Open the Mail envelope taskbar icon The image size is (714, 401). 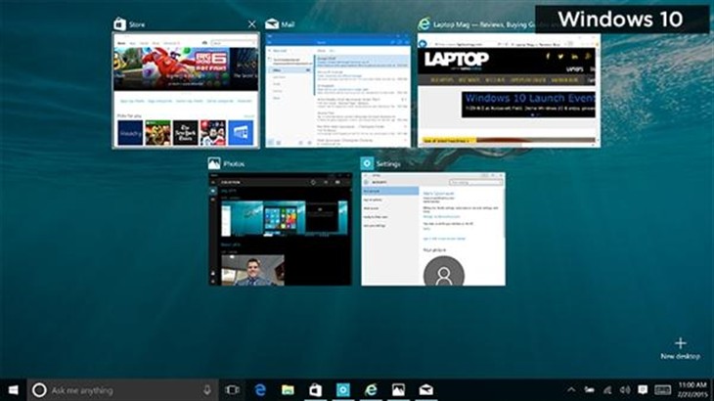[x=426, y=390]
